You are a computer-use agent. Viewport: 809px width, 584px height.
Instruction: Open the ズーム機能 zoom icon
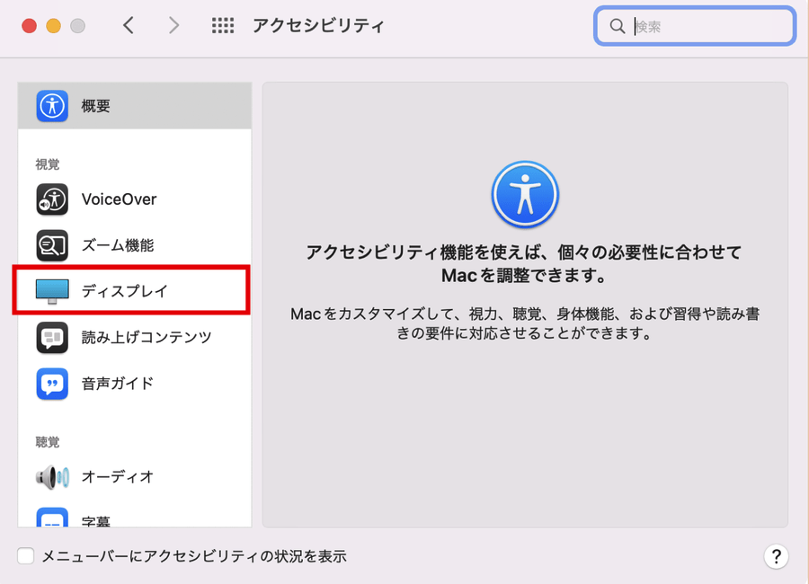pyautogui.click(x=52, y=245)
